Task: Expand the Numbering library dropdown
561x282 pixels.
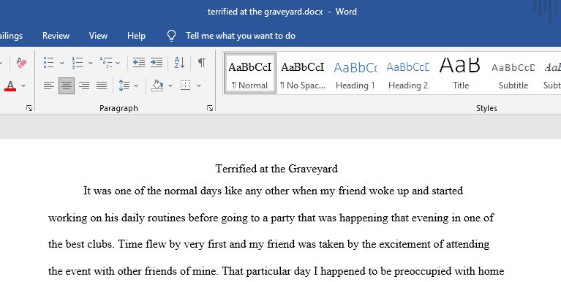Action: click(x=91, y=63)
